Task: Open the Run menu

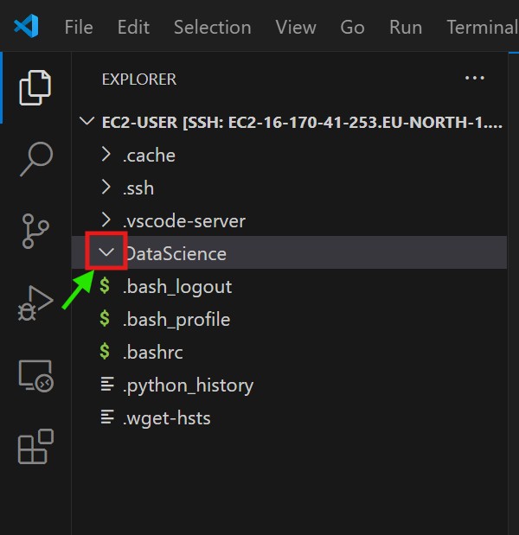Action: (406, 27)
